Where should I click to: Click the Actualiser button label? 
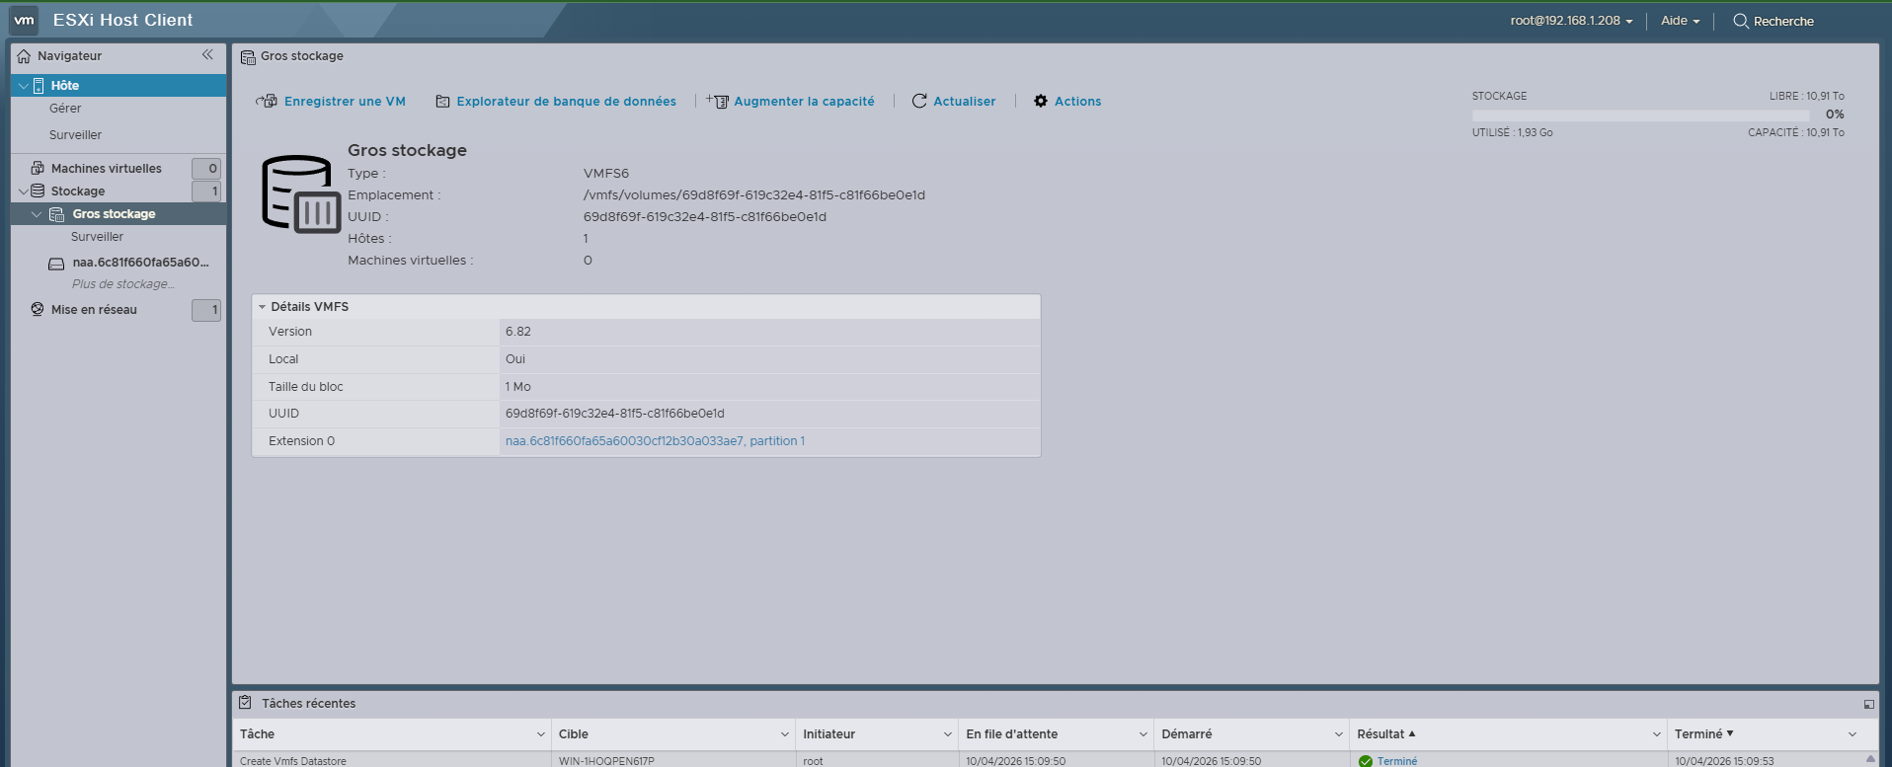[x=964, y=102]
